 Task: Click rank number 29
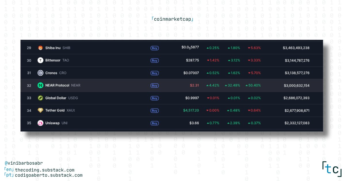point(29,48)
